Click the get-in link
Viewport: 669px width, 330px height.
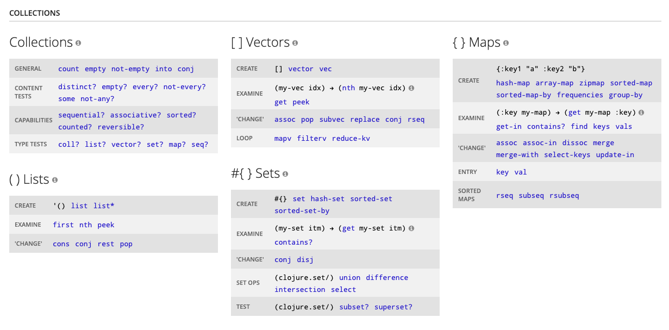[x=509, y=127]
